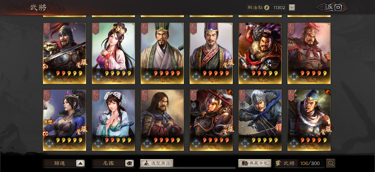
Task: Open the 名鑑 card-deck icon
Action: (x=129, y=164)
